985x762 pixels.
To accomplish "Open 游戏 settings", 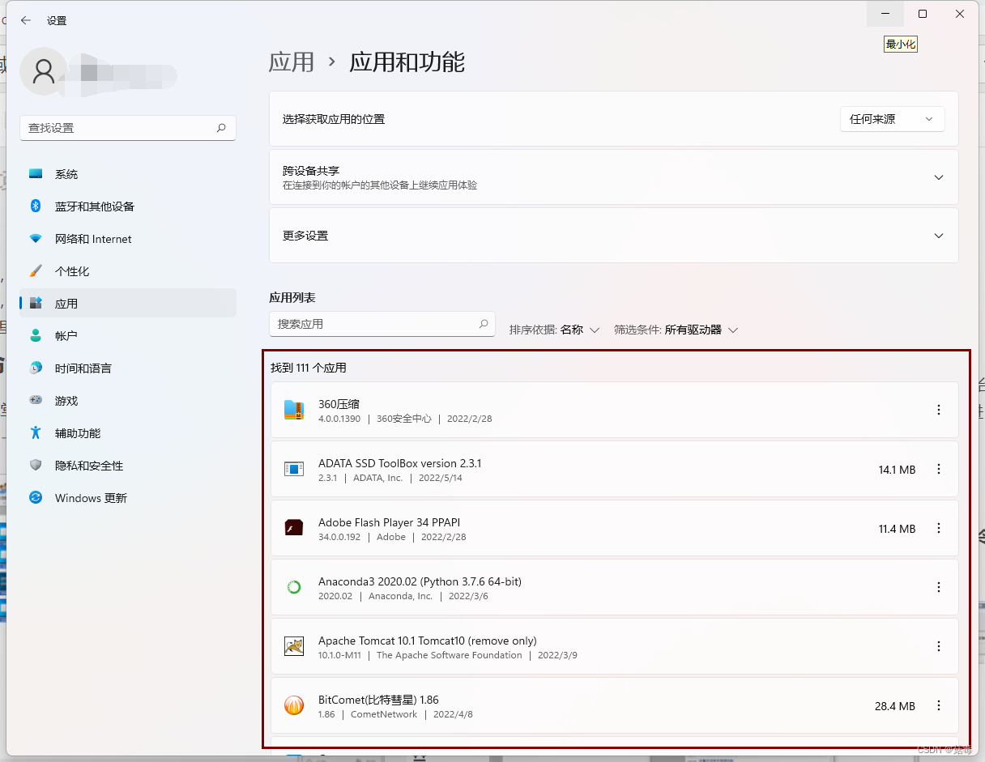I will pos(128,401).
